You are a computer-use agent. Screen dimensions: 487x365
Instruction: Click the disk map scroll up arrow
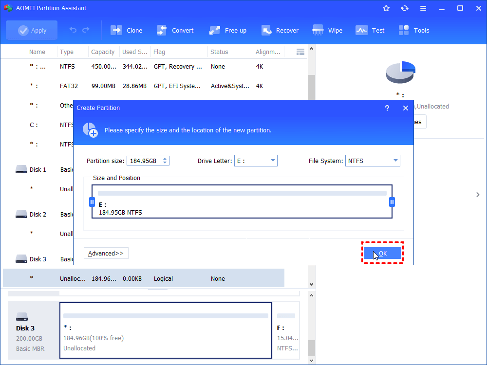[x=312, y=295]
